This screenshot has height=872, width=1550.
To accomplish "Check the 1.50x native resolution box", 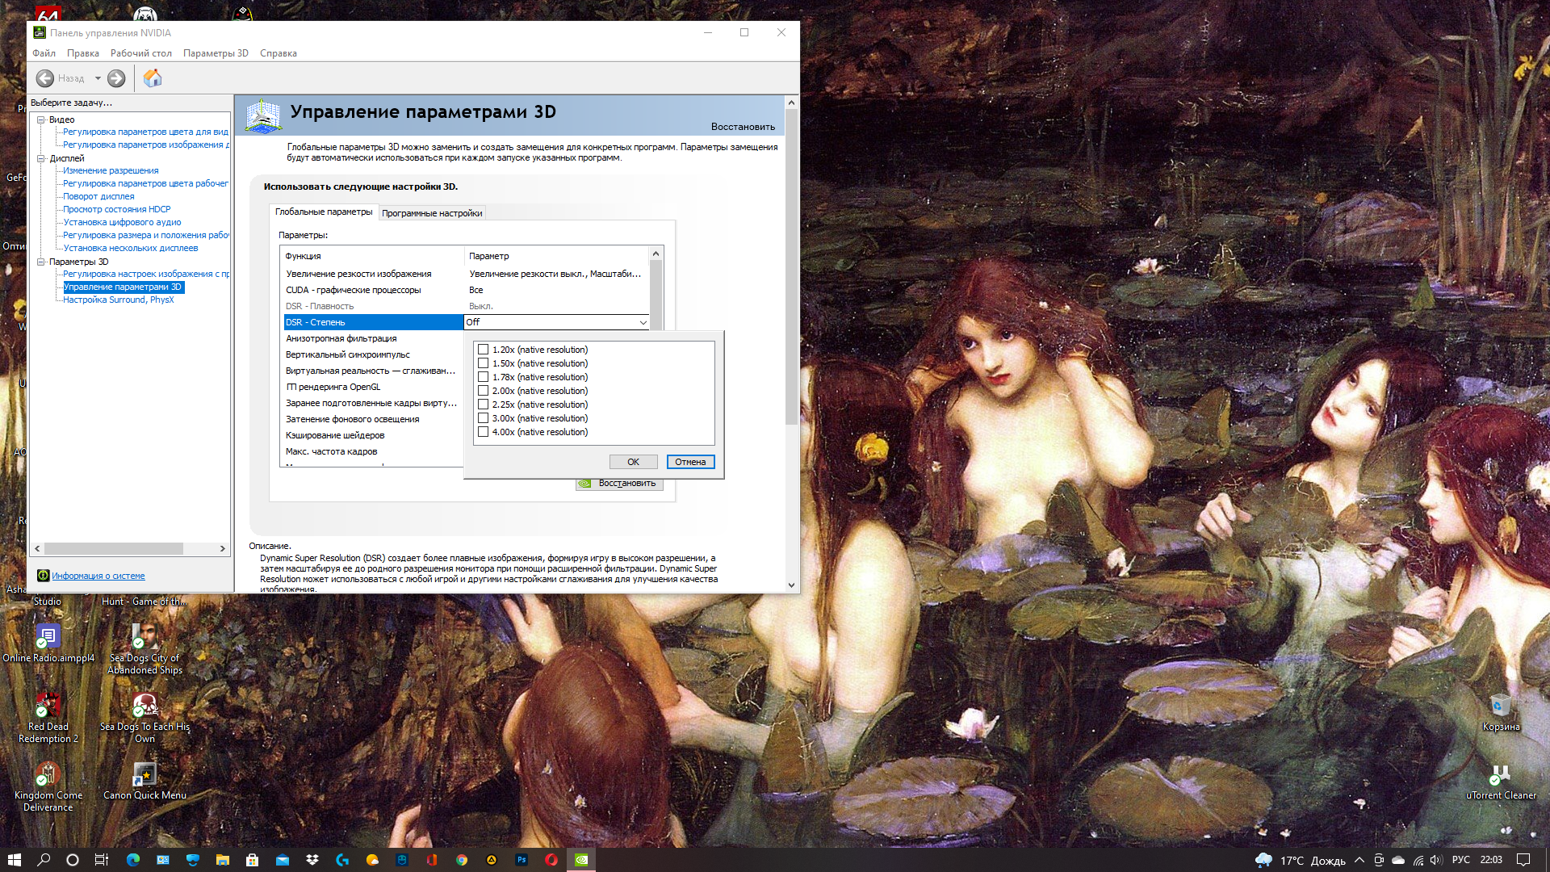I will click(483, 363).
